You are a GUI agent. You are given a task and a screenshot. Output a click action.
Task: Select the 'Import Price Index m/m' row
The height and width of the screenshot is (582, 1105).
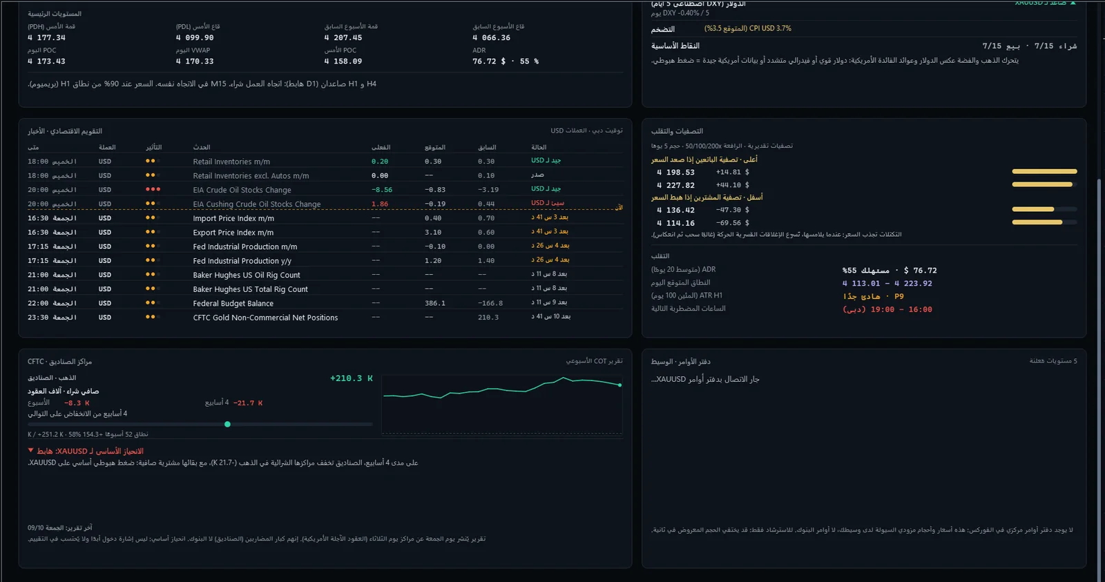233,218
